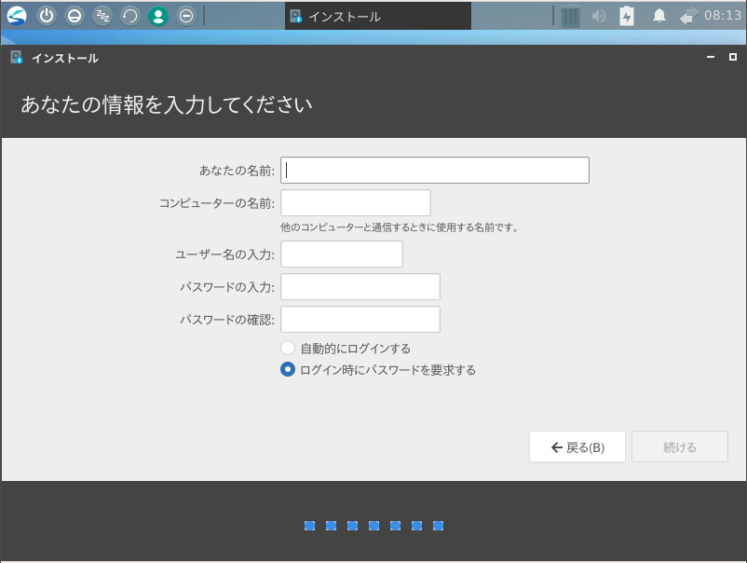Open the Zorin start menu logo
This screenshot has height=563, width=747.
tap(17, 16)
